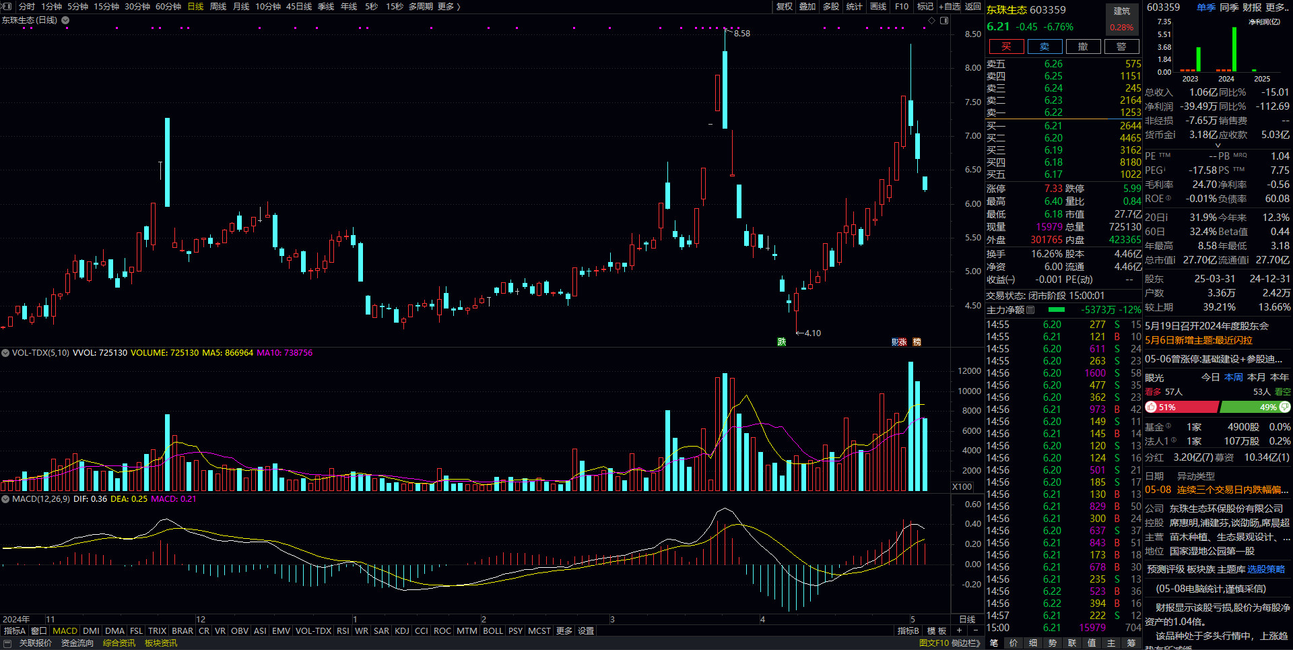The height and width of the screenshot is (650, 1293).
Task: Click 标记 to mark the stock
Action: tap(925, 6)
